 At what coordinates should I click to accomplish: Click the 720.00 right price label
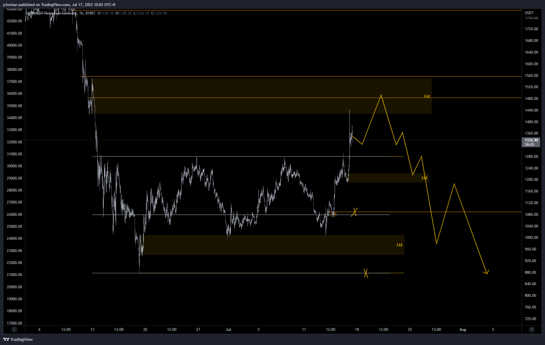(530, 319)
